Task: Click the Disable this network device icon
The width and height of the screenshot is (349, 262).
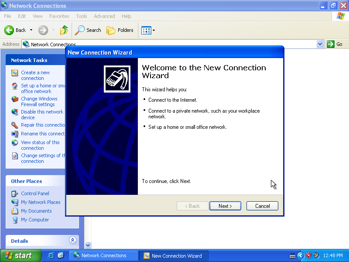Action: click(15, 112)
